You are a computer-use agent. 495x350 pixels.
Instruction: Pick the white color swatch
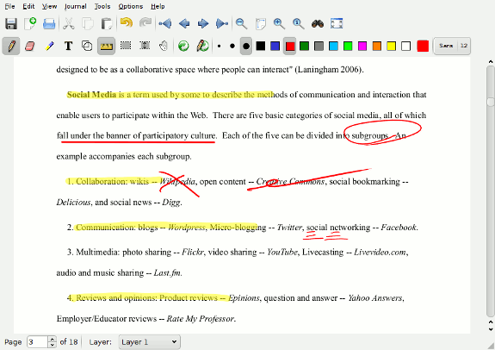(x=406, y=47)
